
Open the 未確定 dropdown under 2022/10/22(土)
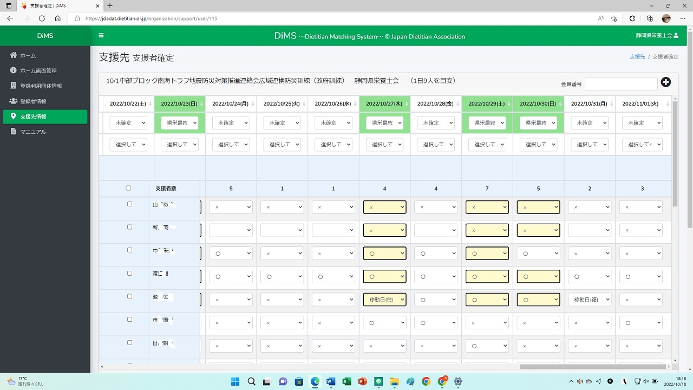(128, 123)
